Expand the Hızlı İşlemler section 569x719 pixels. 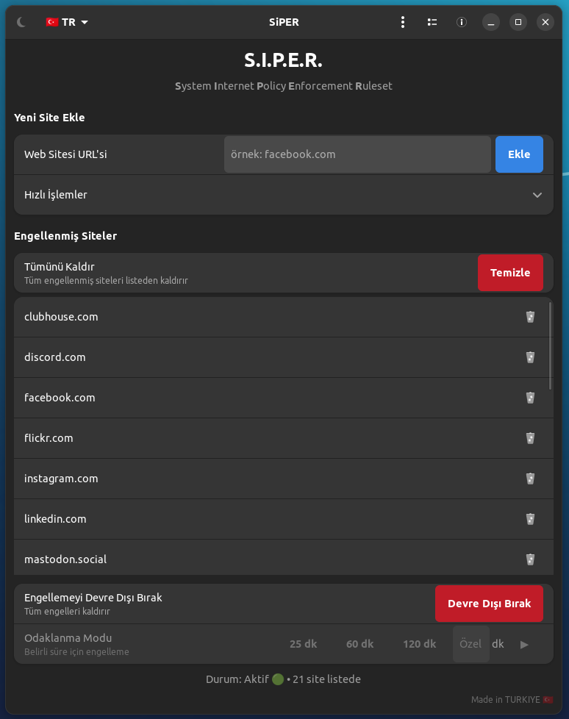coord(537,195)
